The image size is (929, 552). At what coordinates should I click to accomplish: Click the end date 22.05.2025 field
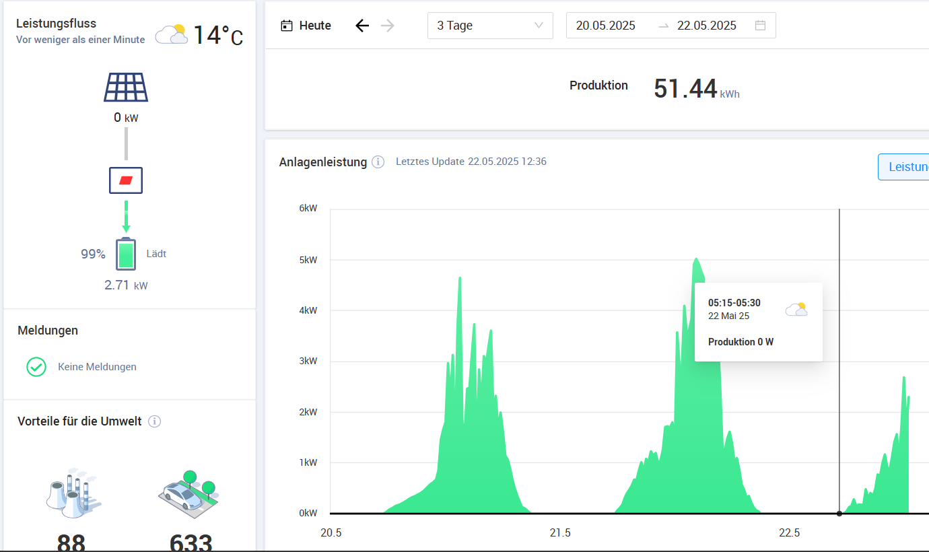coord(706,26)
